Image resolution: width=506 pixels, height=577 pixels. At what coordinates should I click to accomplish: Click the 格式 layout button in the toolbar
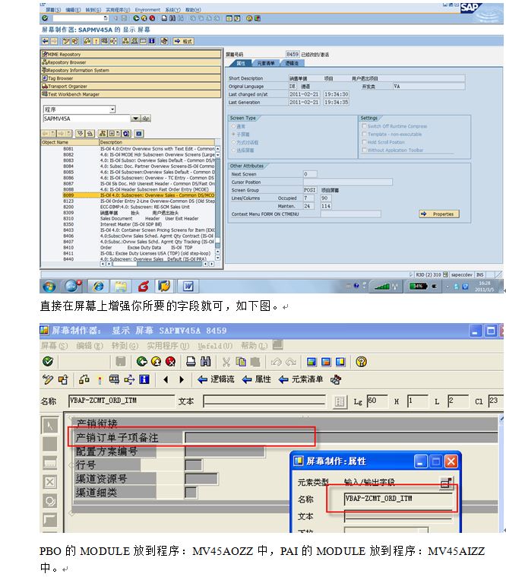[184, 41]
